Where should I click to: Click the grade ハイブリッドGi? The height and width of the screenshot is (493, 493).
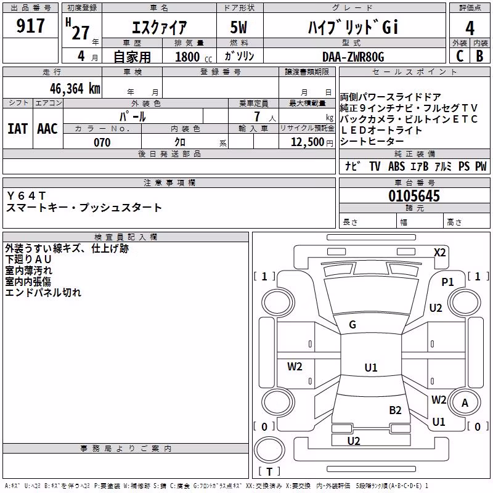tap(353, 27)
